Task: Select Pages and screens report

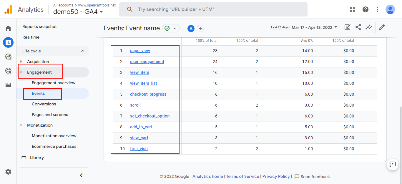Action: coord(50,115)
